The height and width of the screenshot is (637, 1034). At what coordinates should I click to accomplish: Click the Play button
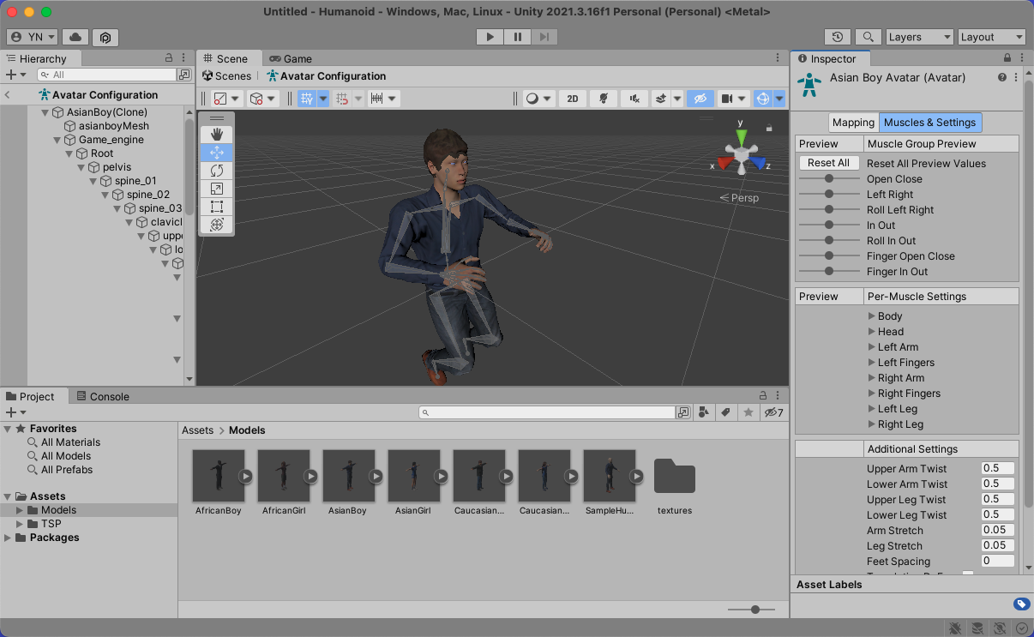click(x=490, y=37)
